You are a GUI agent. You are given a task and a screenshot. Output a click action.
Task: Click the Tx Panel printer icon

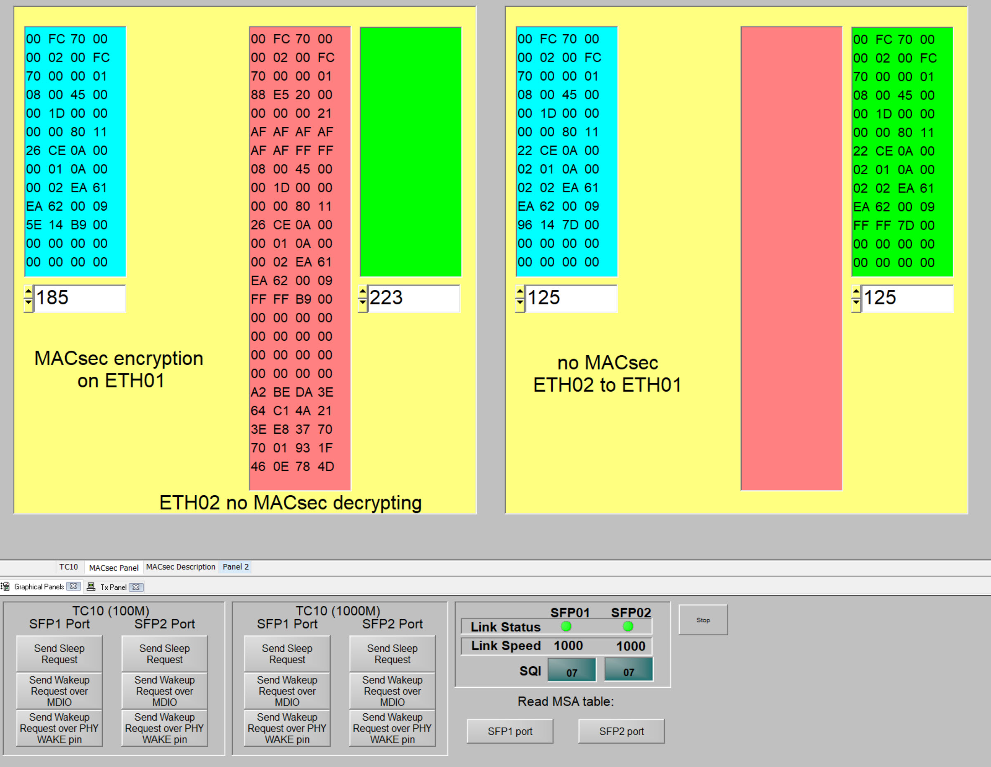point(91,587)
